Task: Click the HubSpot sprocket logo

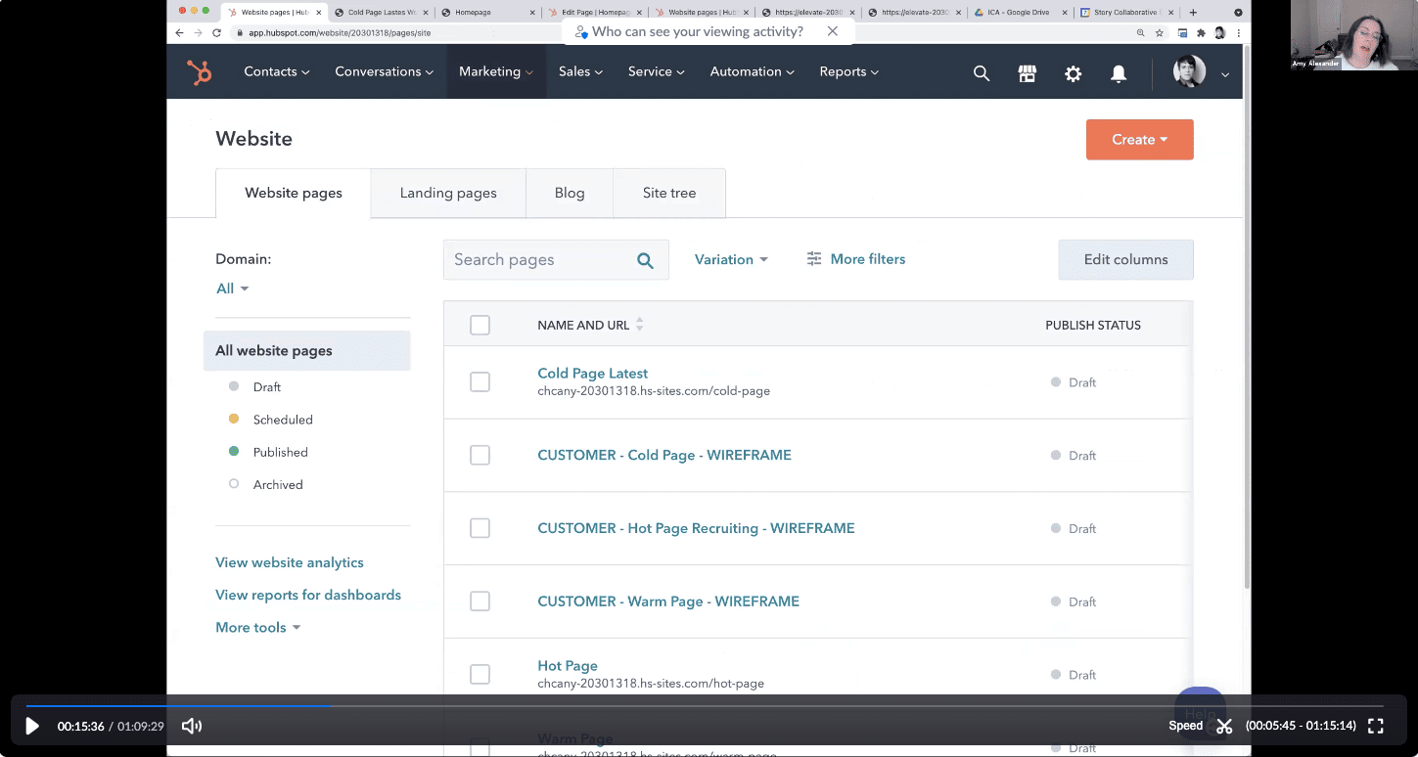Action: pyautogui.click(x=200, y=72)
